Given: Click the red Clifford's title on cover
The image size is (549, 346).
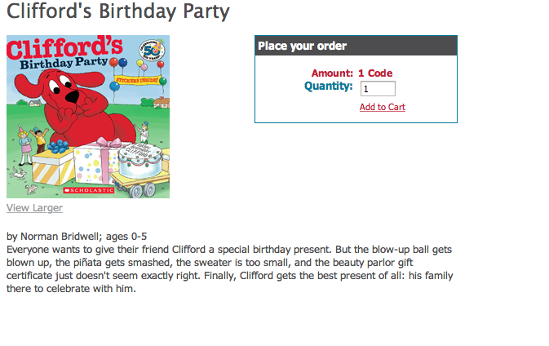Looking at the screenshot, I should tap(64, 47).
